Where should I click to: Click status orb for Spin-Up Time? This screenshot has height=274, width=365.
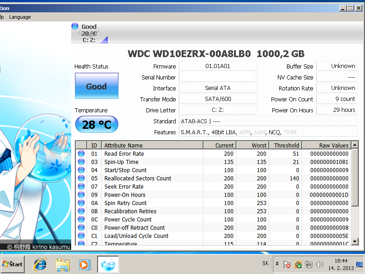click(81, 162)
